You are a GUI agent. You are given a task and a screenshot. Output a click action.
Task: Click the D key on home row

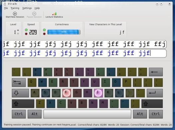56,93
